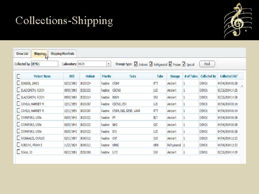Check the CAMILA CRBM, DIG row checkbox
Viewport: 259px width, 194px height.
pyautogui.click(x=18, y=111)
